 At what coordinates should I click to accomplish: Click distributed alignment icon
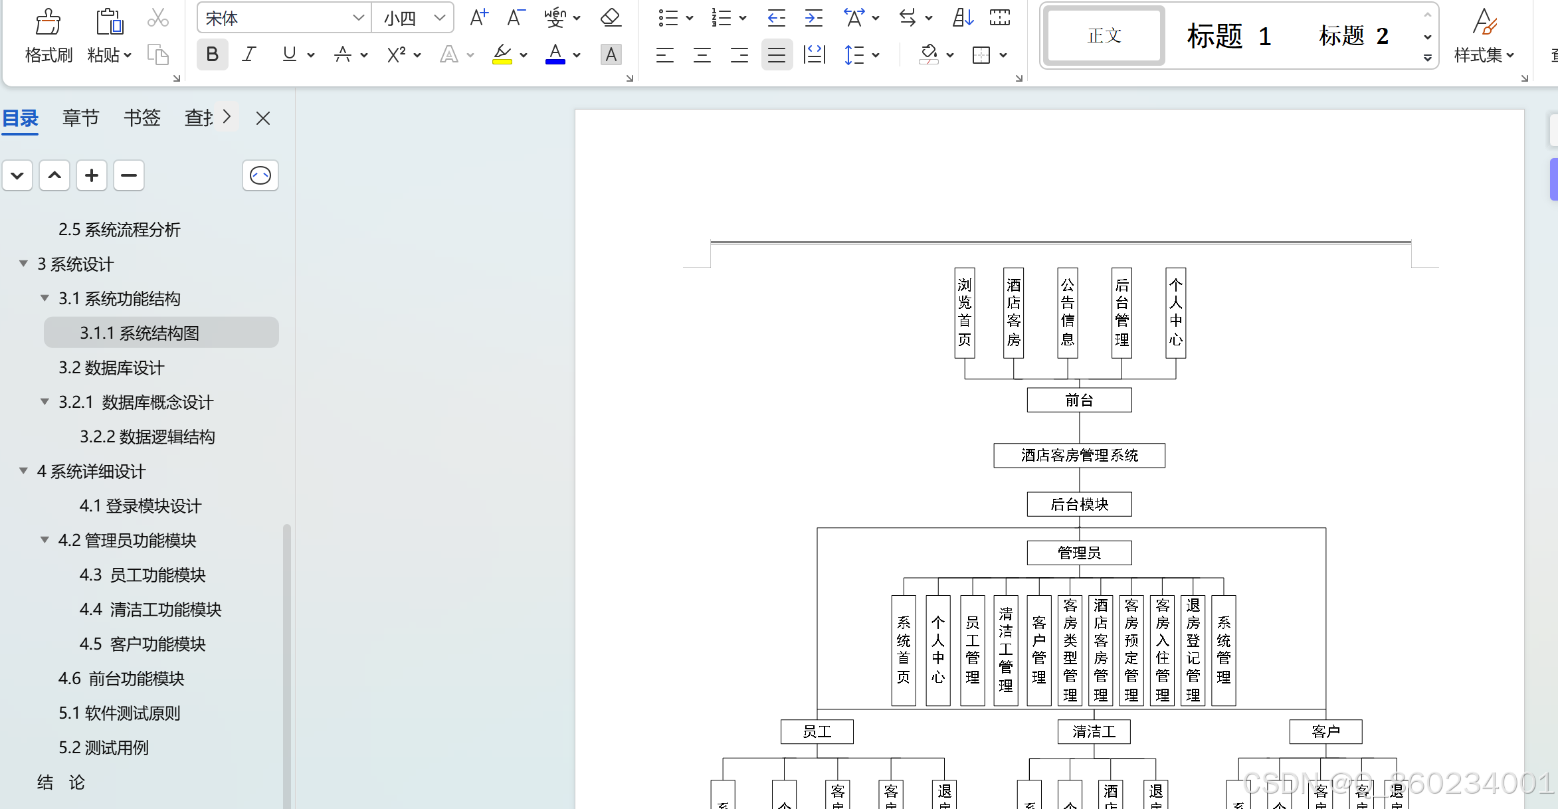(x=814, y=54)
